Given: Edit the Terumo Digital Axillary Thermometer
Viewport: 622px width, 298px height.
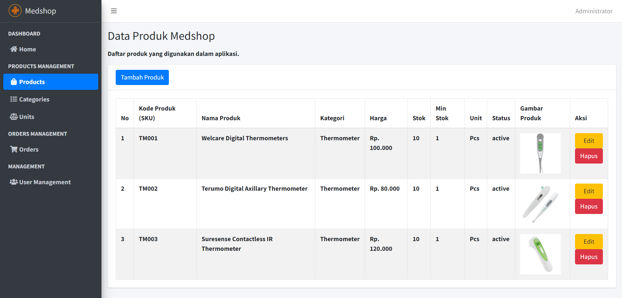Looking at the screenshot, I should (x=589, y=191).
